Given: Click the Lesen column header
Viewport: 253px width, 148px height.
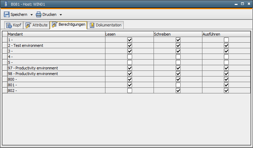Looking at the screenshot, I should (x=129, y=34).
